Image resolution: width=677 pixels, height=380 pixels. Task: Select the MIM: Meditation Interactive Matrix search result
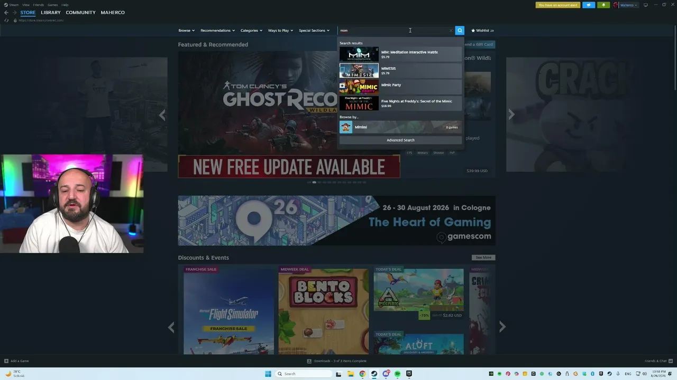pos(400,54)
